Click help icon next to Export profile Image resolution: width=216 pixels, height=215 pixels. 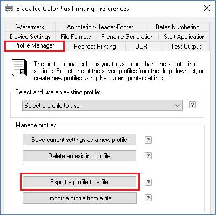[x=148, y=182]
